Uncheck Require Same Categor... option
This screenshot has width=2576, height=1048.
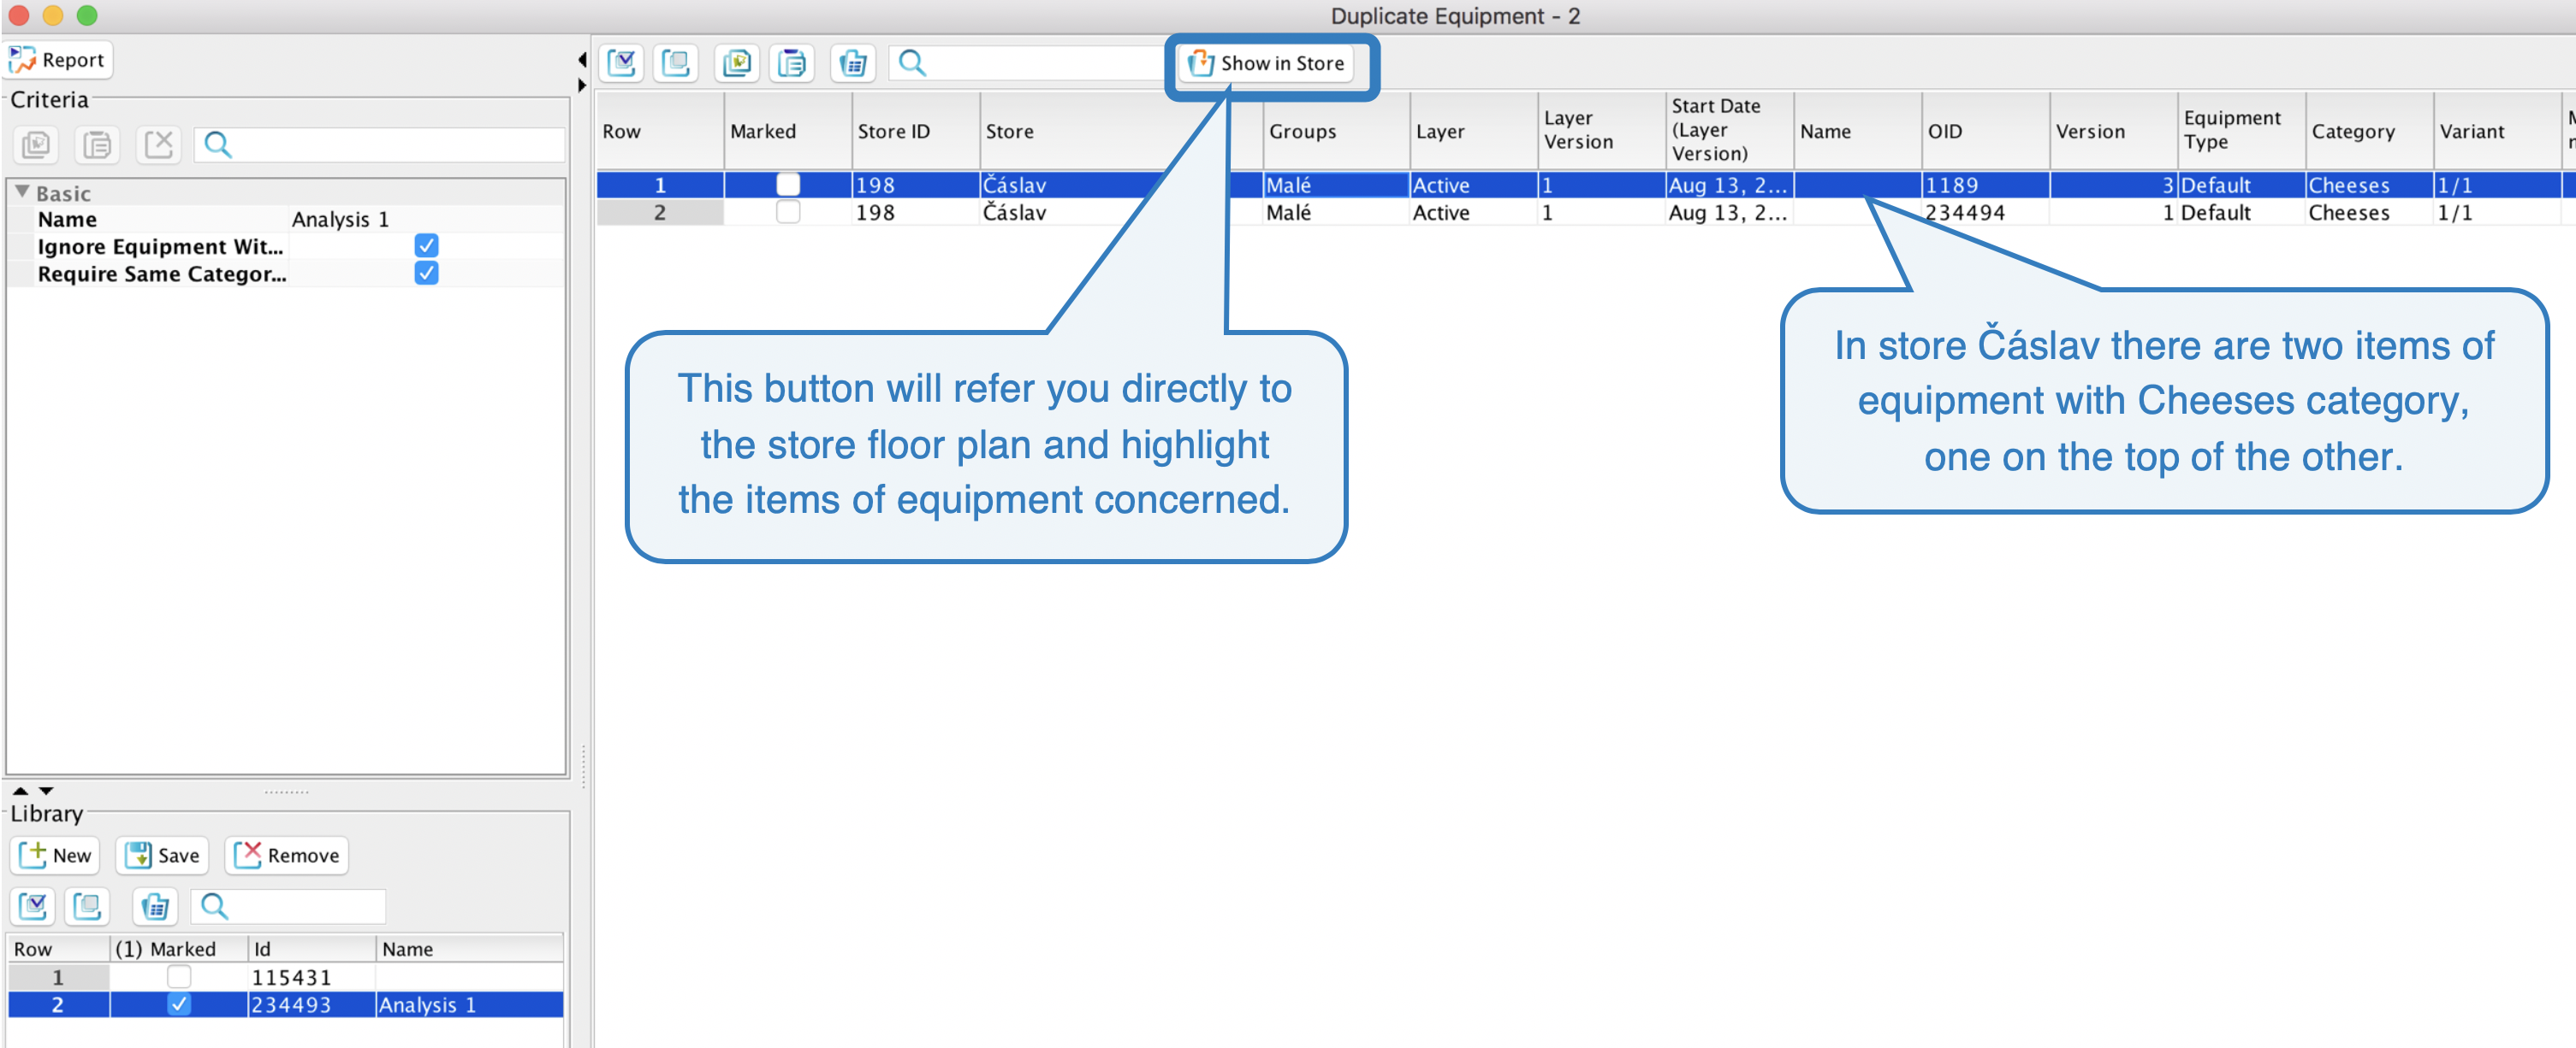(426, 273)
